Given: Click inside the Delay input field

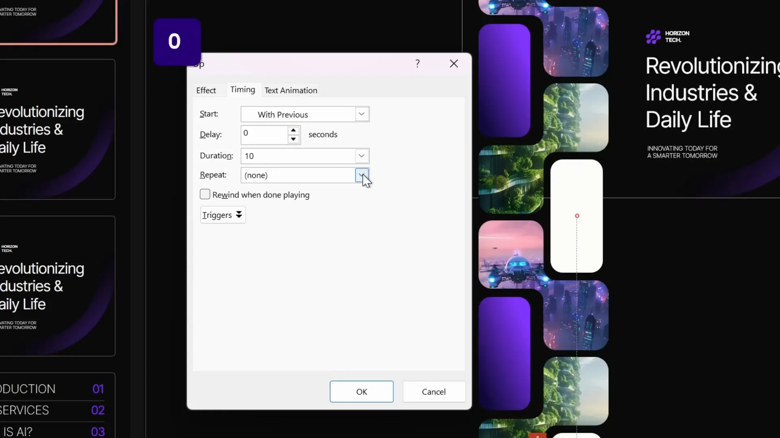Looking at the screenshot, I should tap(264, 134).
